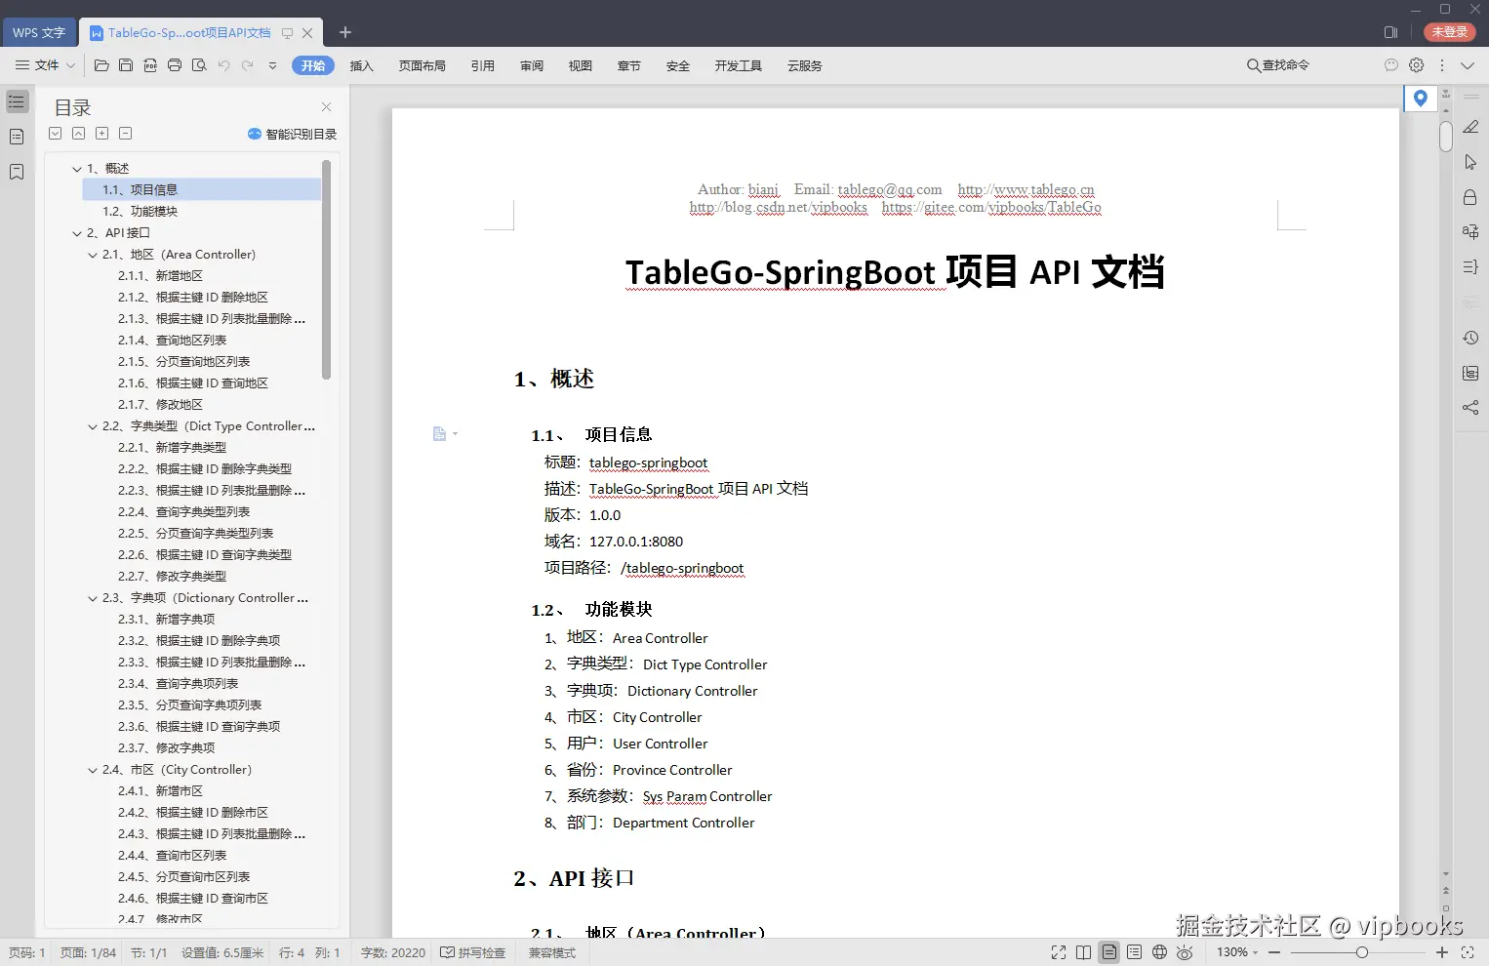Open the http://www.tablego.cn link
1489x966 pixels.
pos(1026,189)
